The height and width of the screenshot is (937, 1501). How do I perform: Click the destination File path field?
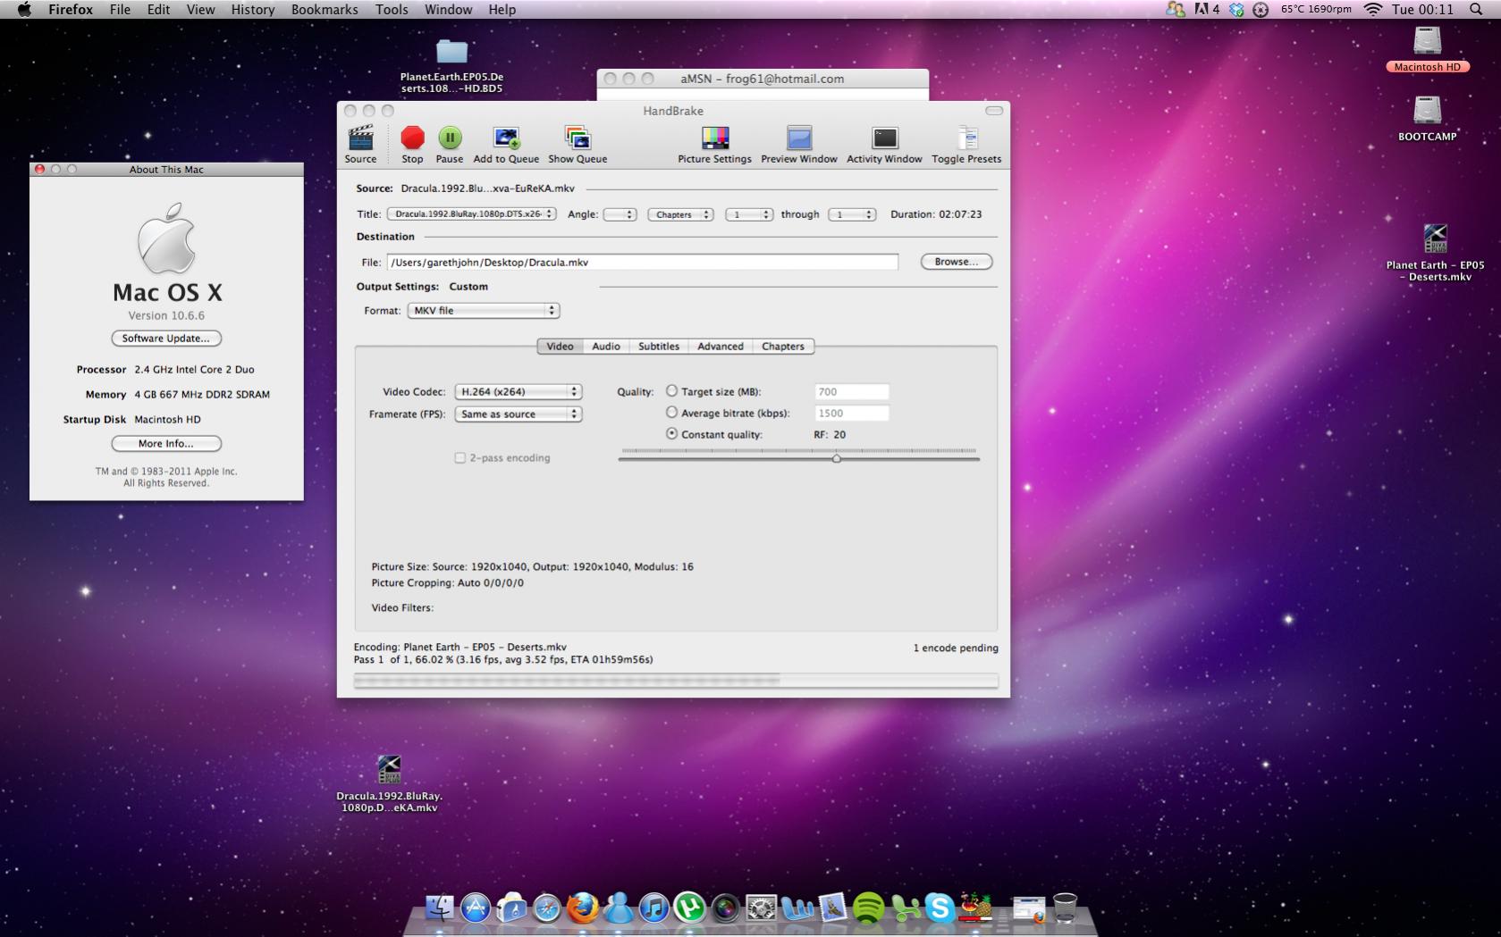tap(642, 262)
